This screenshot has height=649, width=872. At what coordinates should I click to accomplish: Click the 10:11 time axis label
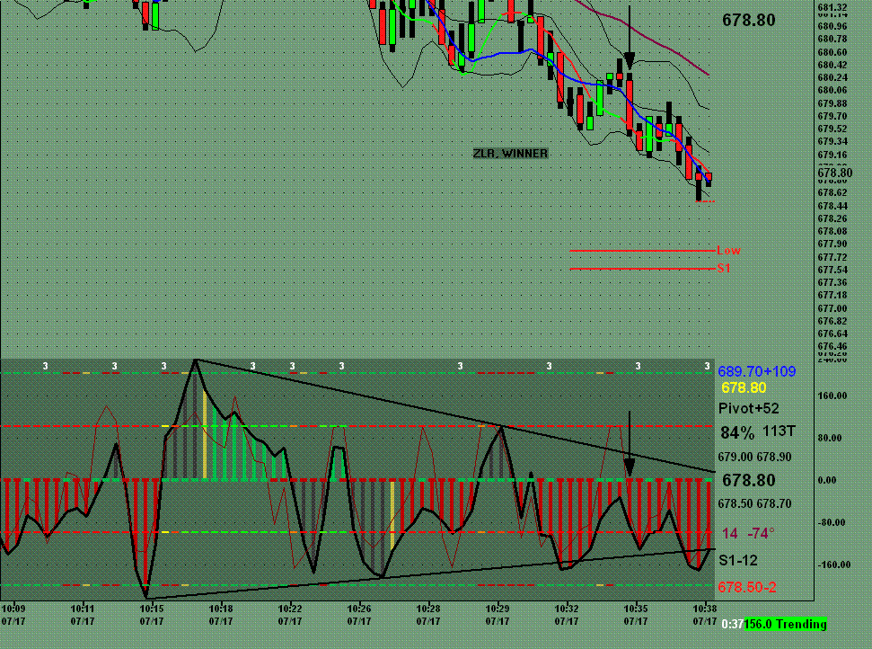[x=83, y=608]
